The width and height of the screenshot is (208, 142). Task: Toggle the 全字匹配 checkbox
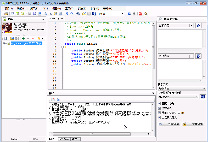pyautogui.click(x=160, y=108)
